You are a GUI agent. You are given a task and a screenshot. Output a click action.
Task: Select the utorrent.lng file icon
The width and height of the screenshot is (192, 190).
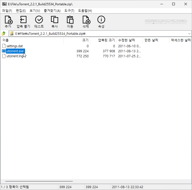point(4,56)
